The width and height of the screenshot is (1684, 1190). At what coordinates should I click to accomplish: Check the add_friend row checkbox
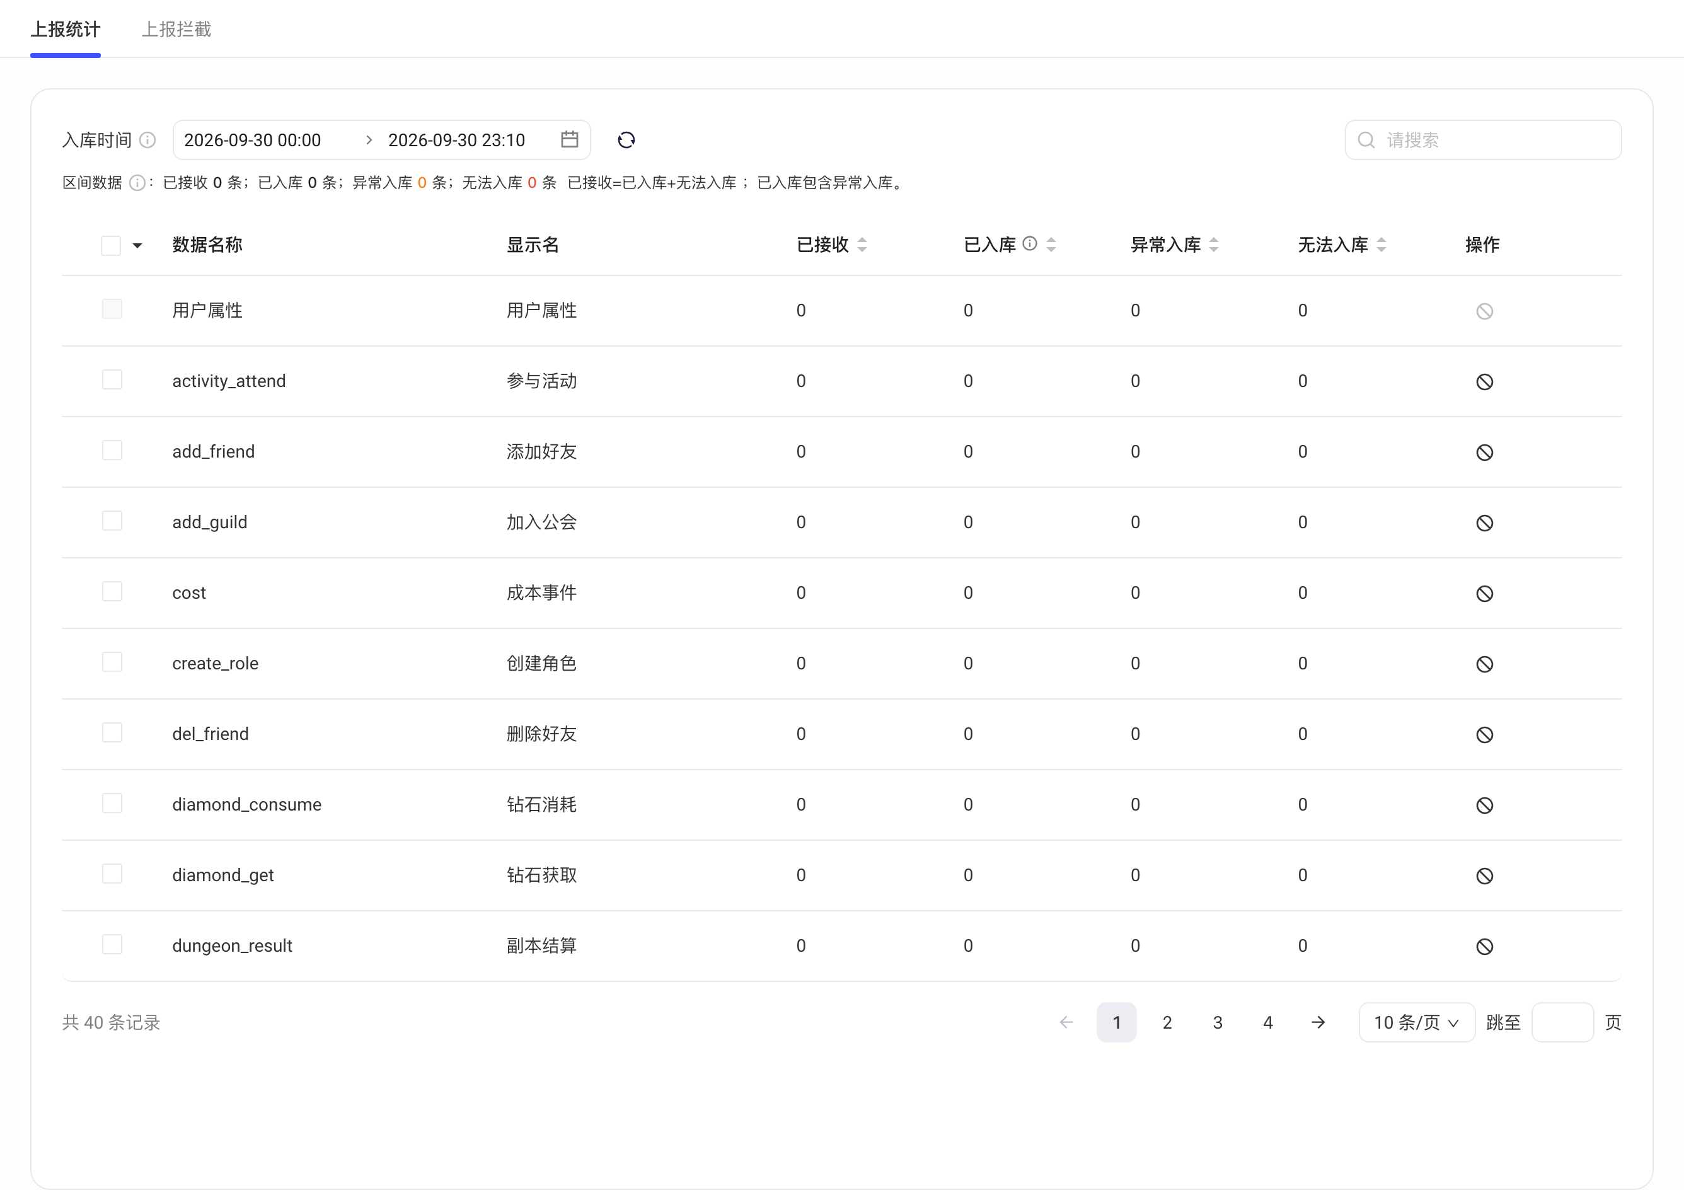coord(112,451)
